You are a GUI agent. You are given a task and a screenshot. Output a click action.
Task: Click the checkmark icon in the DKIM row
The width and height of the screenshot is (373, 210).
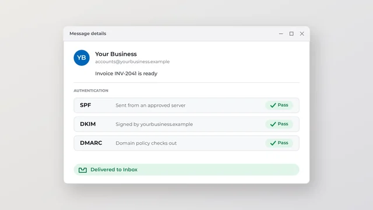[273, 124]
